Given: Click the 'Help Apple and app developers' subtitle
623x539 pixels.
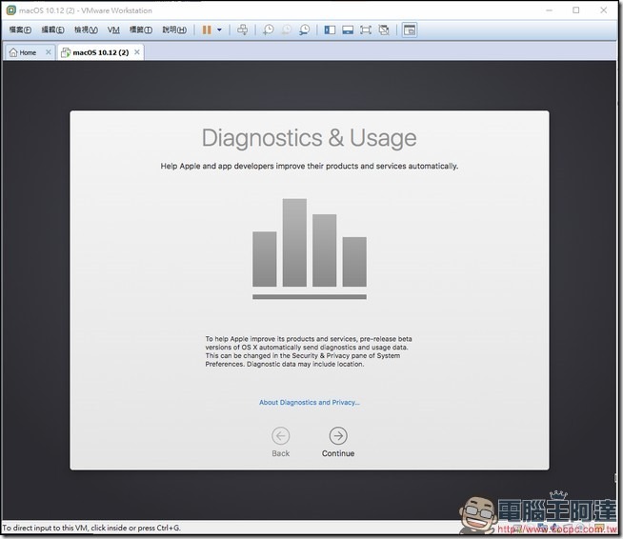Looking at the screenshot, I should pyautogui.click(x=309, y=166).
